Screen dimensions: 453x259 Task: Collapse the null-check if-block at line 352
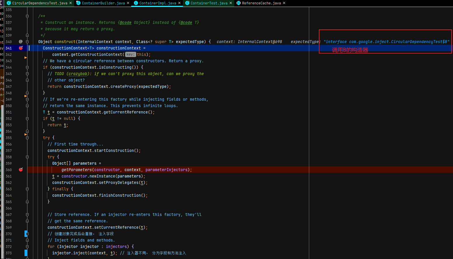[27, 118]
